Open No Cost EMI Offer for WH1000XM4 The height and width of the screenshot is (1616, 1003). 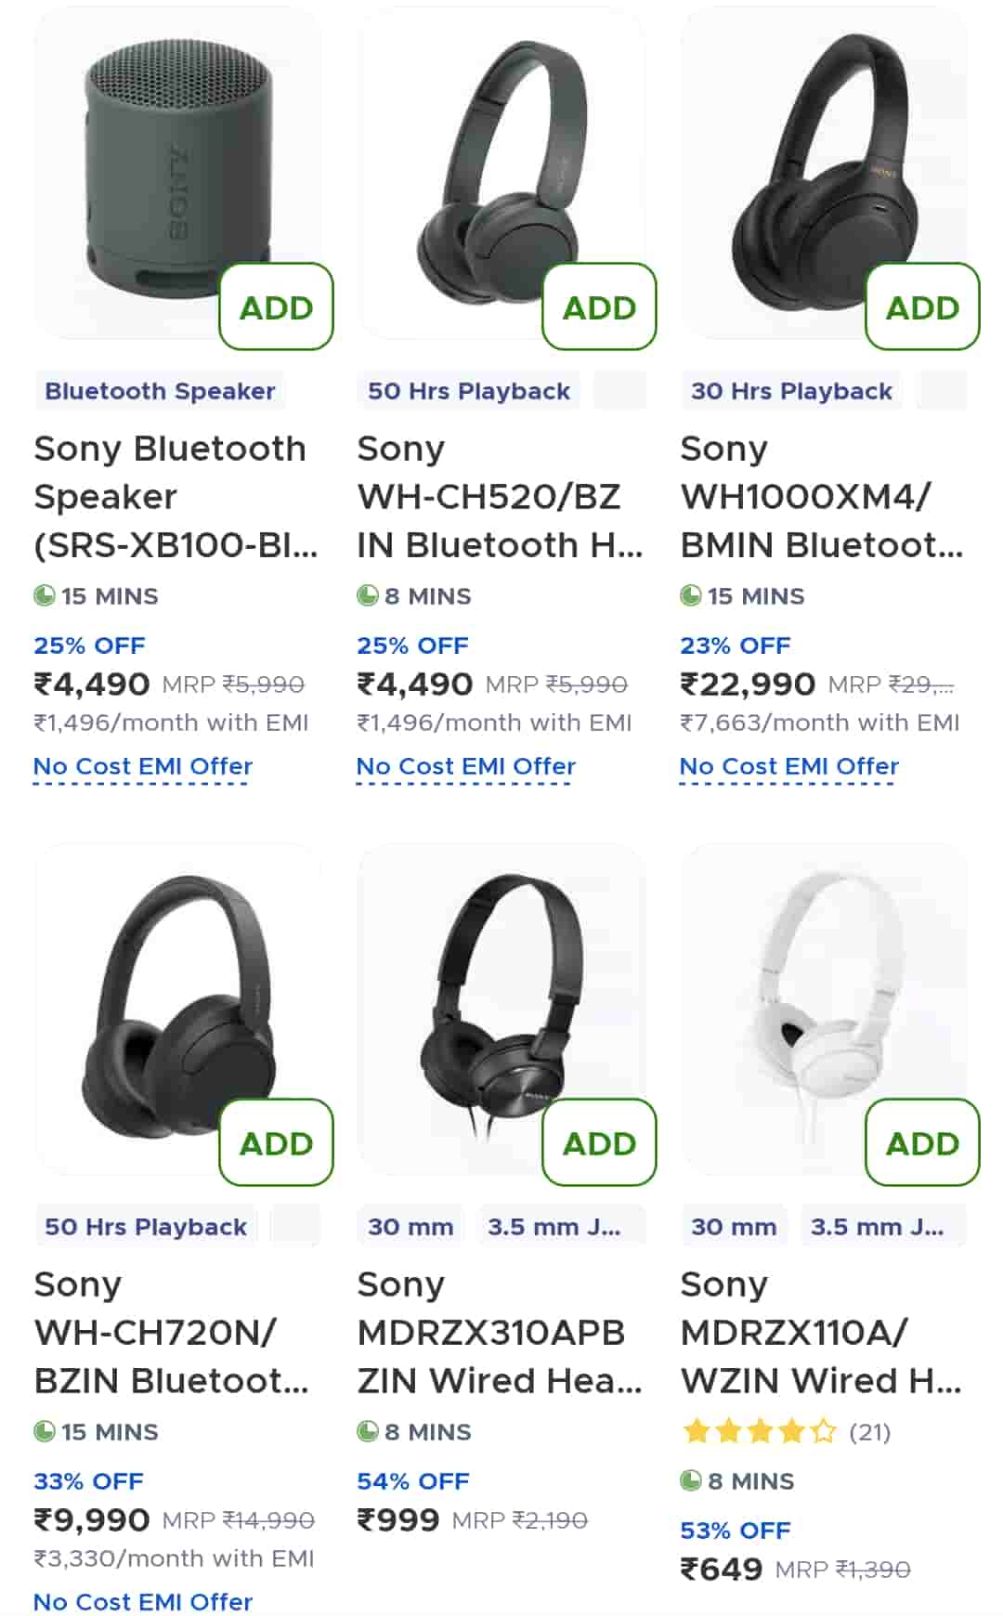[789, 766]
